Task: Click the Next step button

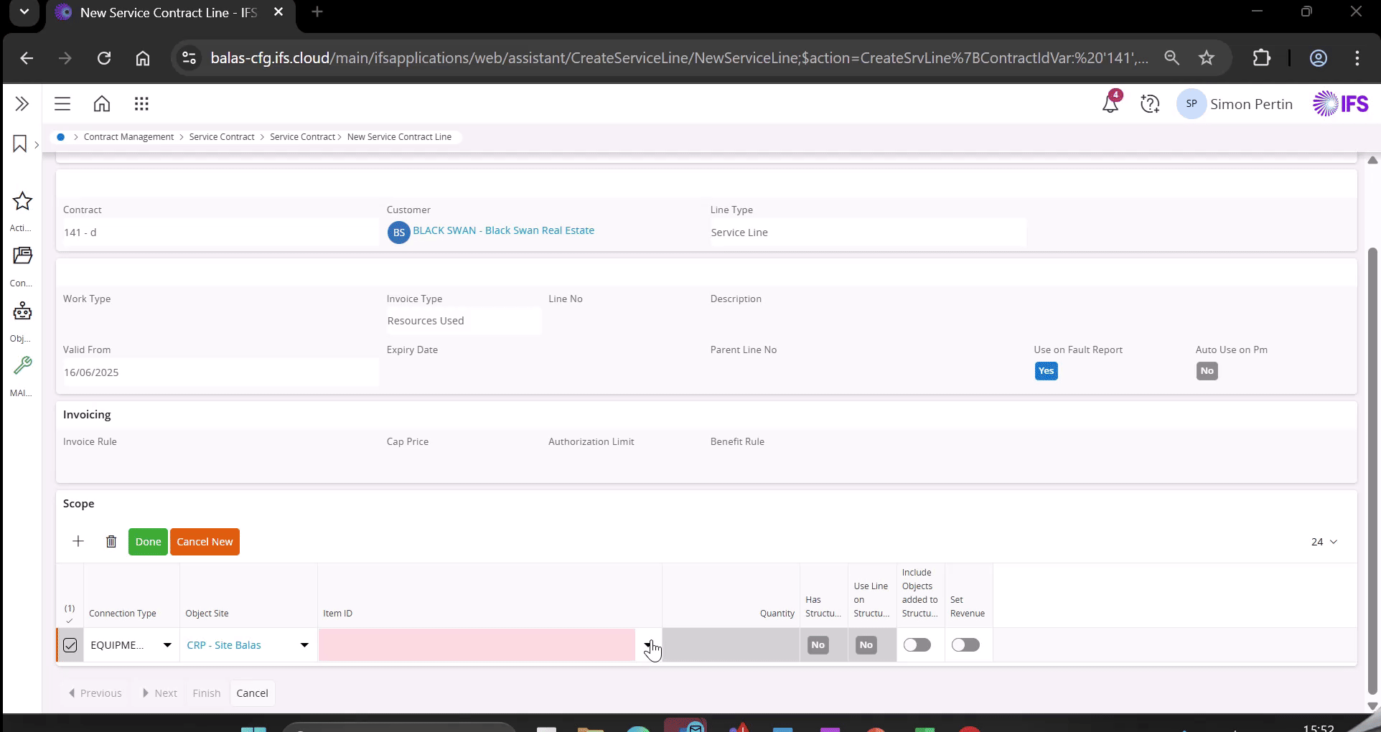Action: tap(159, 693)
